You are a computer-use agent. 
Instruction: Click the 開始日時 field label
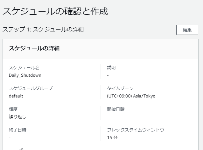[x=116, y=109]
